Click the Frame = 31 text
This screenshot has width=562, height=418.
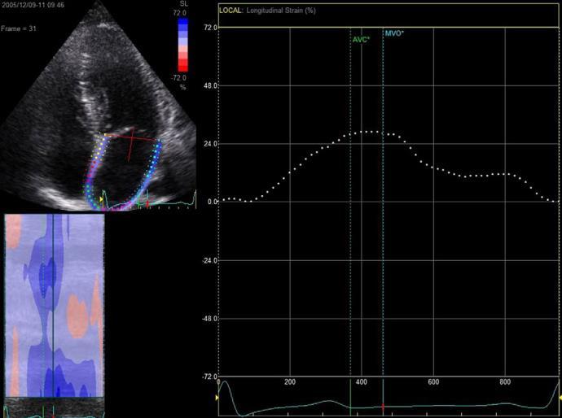(19, 28)
